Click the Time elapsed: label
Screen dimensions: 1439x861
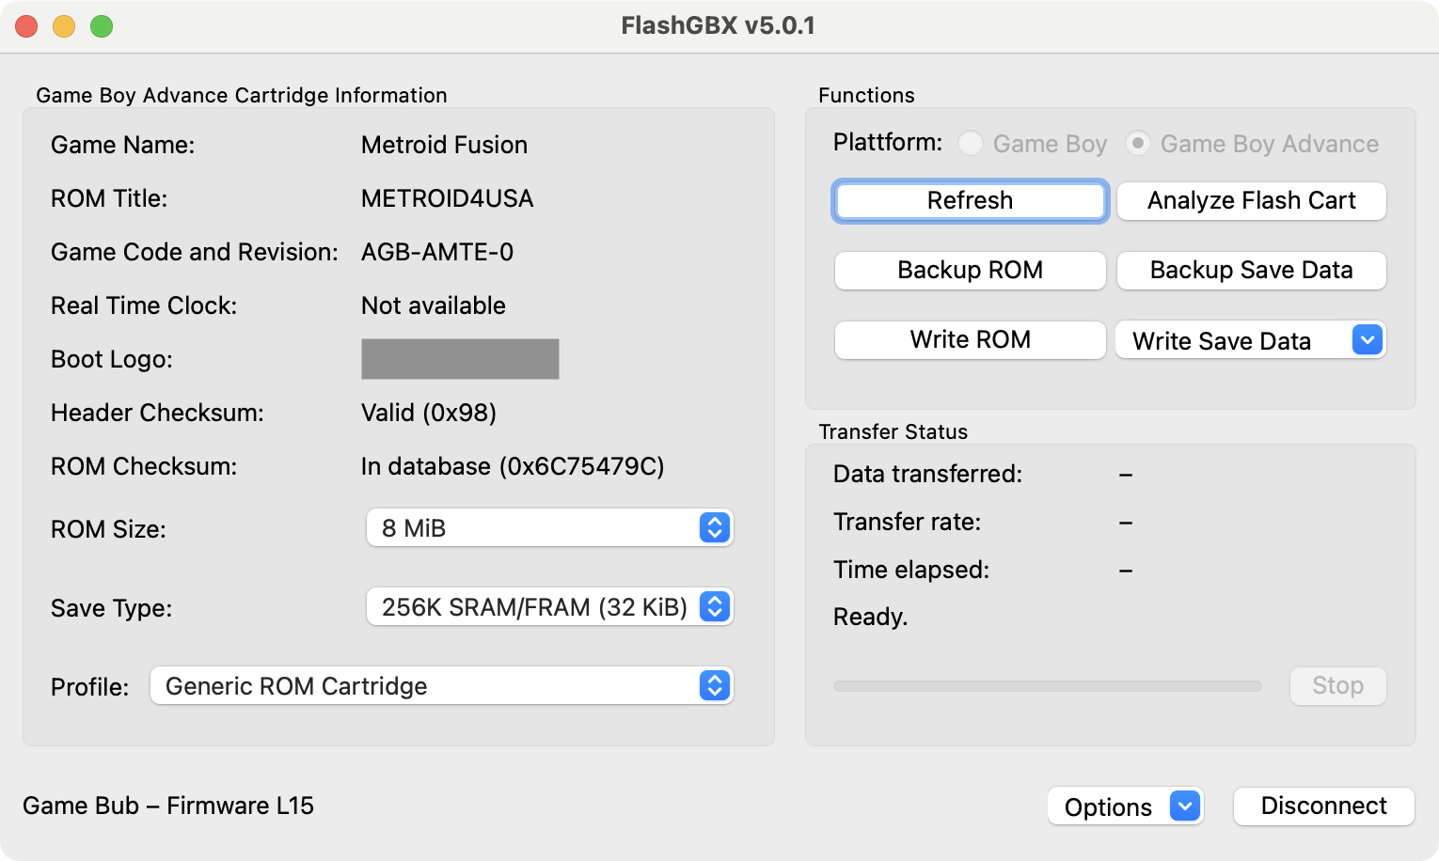coord(911,570)
